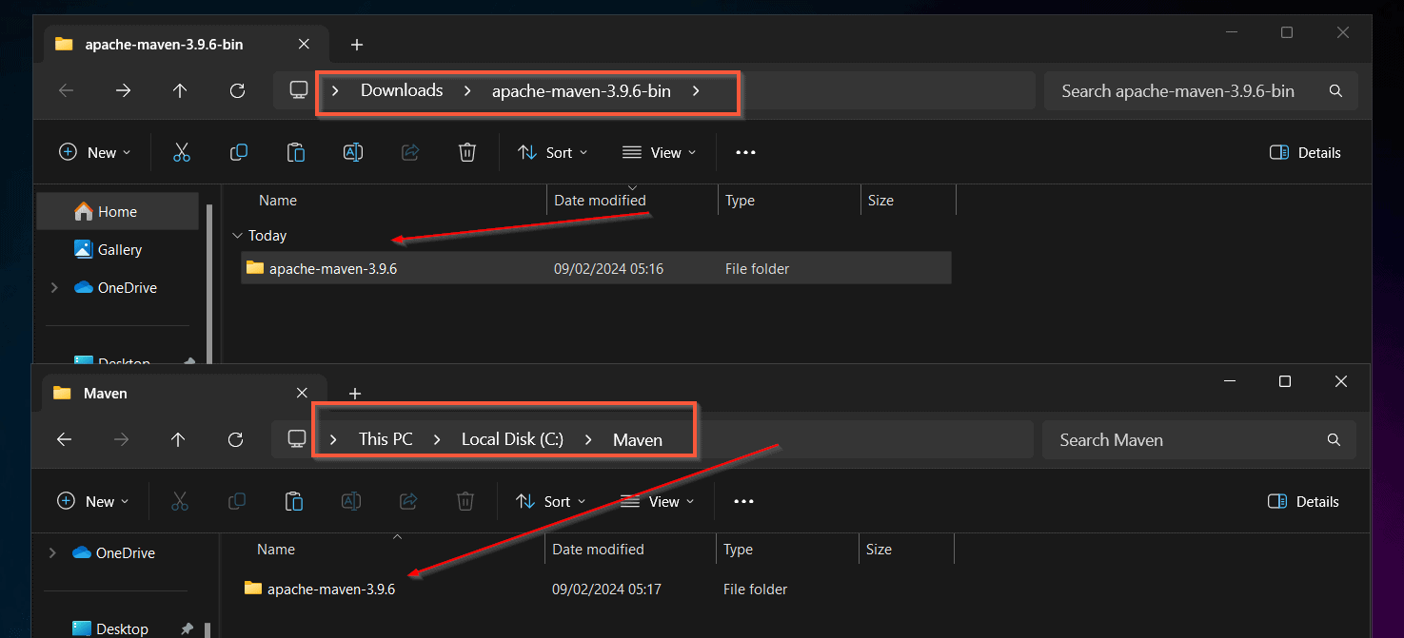
Task: Sort by Type column in the Maven window
Action: [x=787, y=550]
